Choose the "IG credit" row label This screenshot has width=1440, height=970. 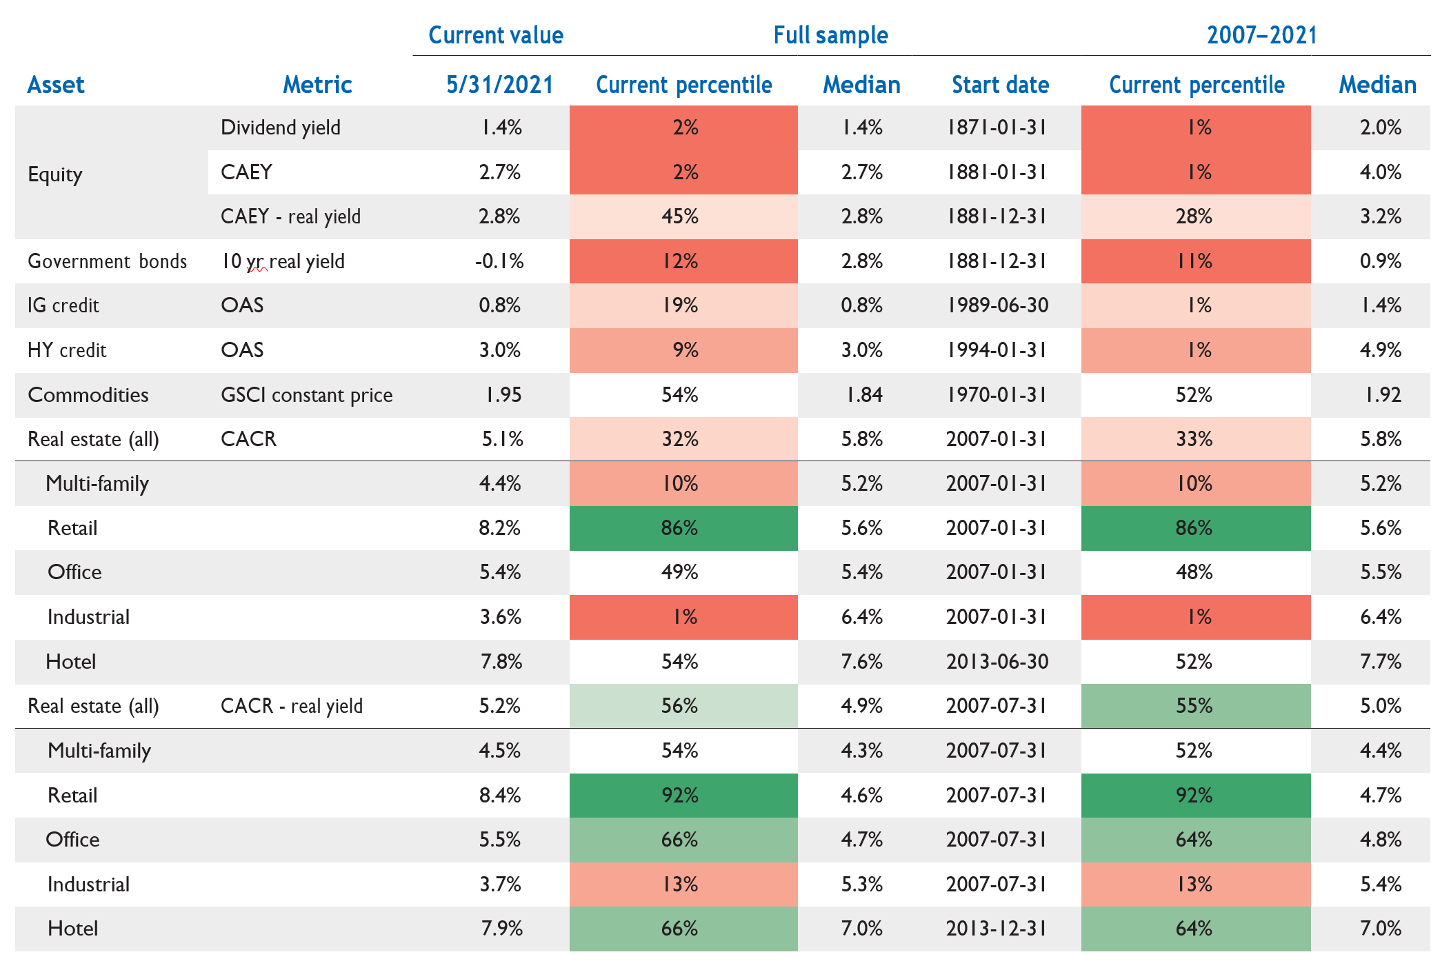point(63,305)
